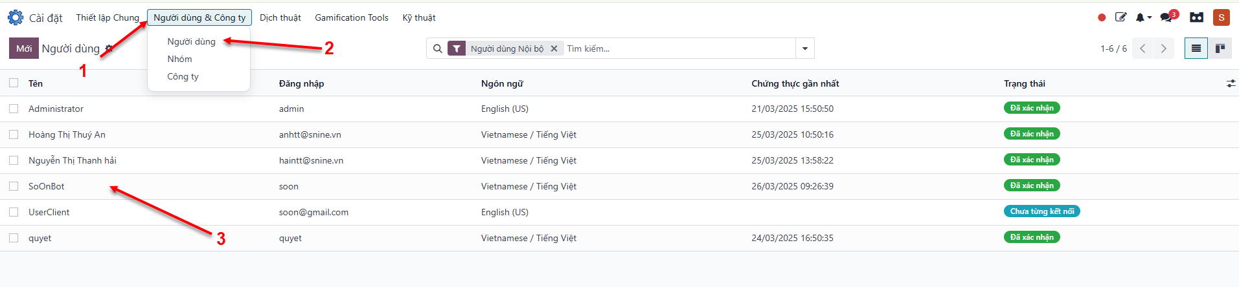Open the notification bell dropdown
This screenshot has width=1239, height=287.
[x=1143, y=17]
